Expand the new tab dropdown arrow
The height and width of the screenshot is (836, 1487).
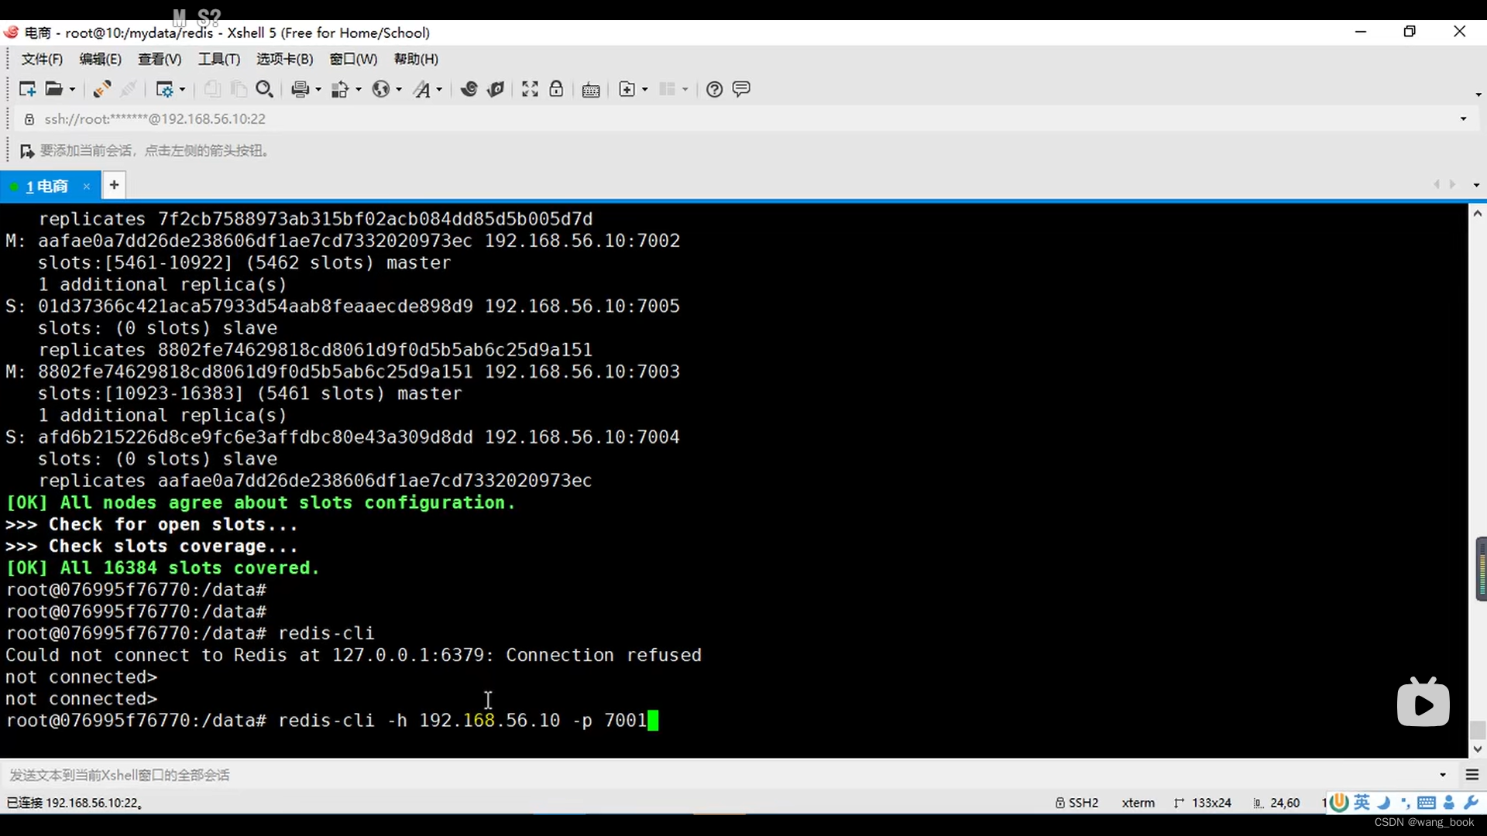coord(645,90)
